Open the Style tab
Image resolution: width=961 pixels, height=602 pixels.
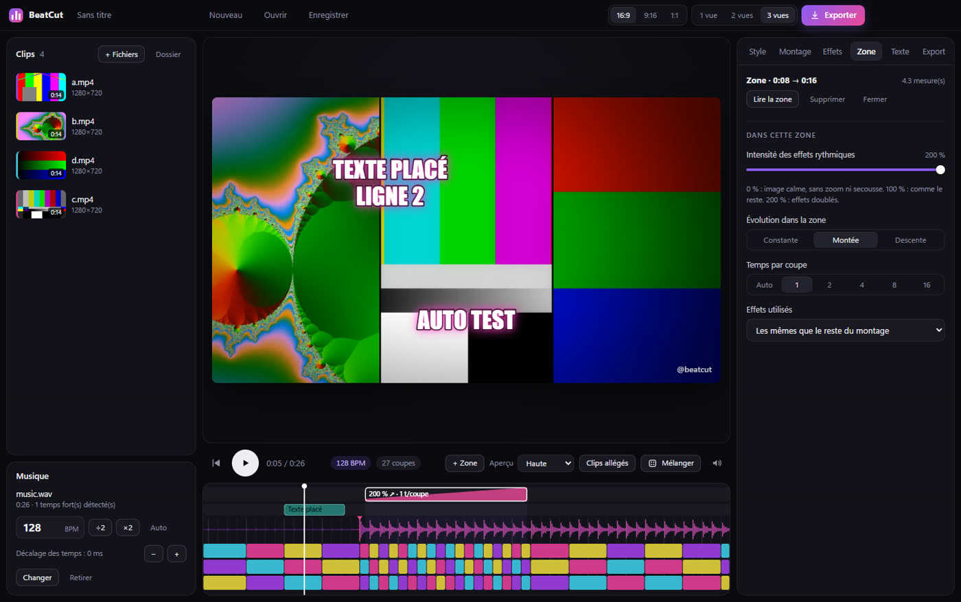757,51
